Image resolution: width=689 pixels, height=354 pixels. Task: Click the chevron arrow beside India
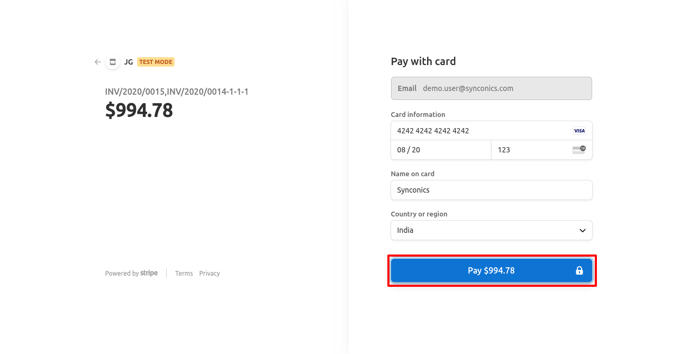click(x=582, y=231)
